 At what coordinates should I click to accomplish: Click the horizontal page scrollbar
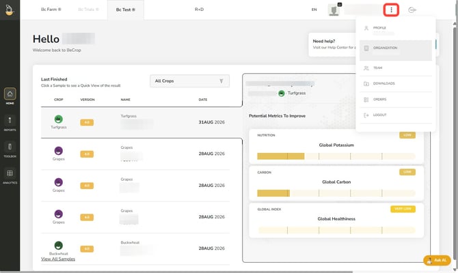[176, 272]
